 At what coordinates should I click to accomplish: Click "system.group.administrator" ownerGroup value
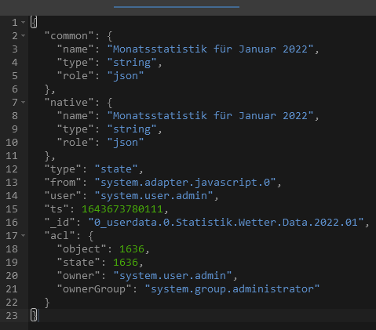[x=232, y=289]
